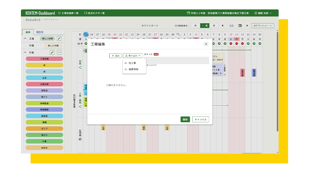Click the user avatar icon for 建設 太郎

pos(256,13)
